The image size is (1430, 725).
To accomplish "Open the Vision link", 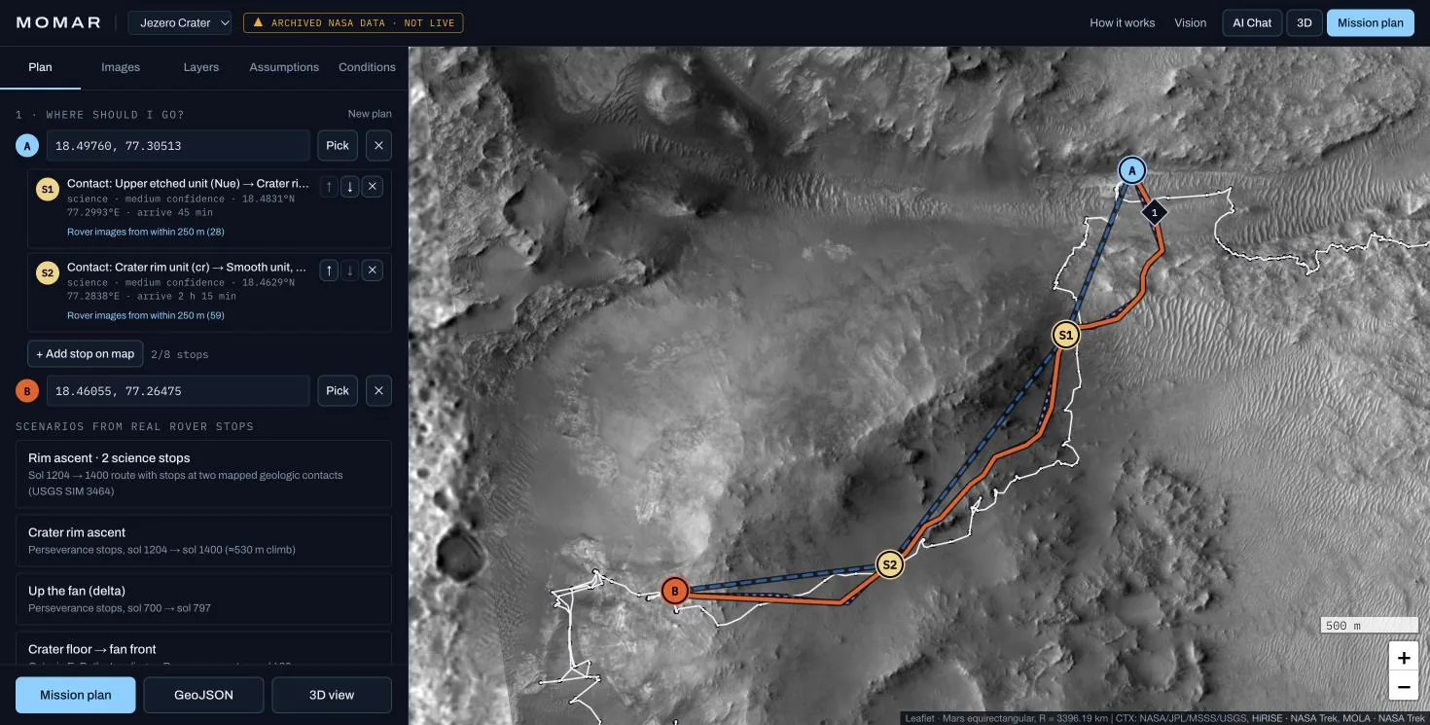I will (x=1190, y=22).
